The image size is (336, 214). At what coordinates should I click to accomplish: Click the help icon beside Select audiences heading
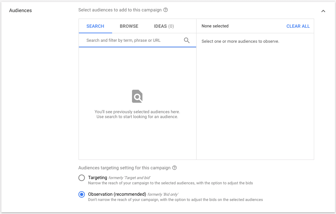click(166, 10)
